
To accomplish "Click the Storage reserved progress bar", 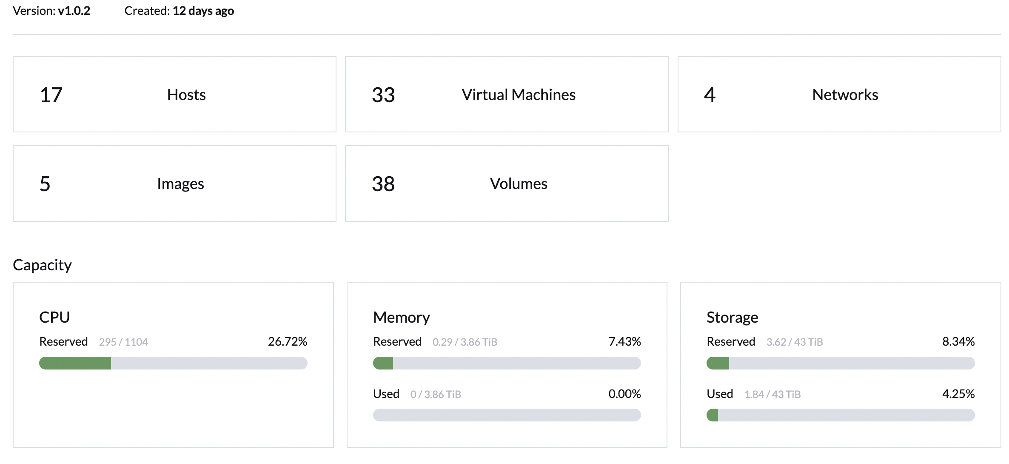I will 840,363.
